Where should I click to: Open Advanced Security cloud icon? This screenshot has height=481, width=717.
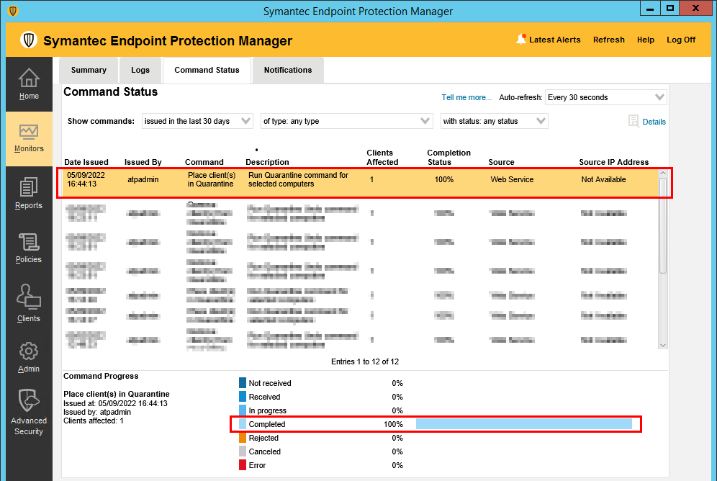point(29,401)
